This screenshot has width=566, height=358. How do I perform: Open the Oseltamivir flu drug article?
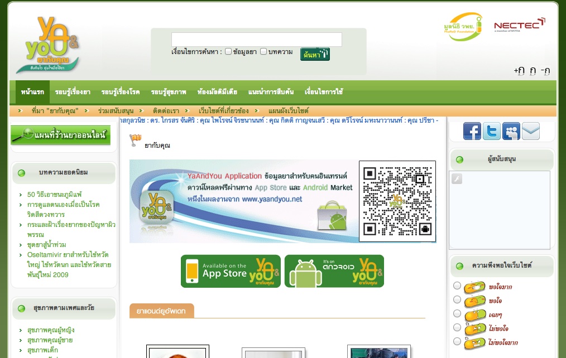[x=69, y=265]
